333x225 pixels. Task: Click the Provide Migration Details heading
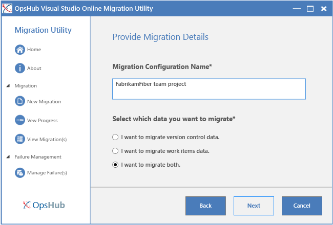point(160,37)
